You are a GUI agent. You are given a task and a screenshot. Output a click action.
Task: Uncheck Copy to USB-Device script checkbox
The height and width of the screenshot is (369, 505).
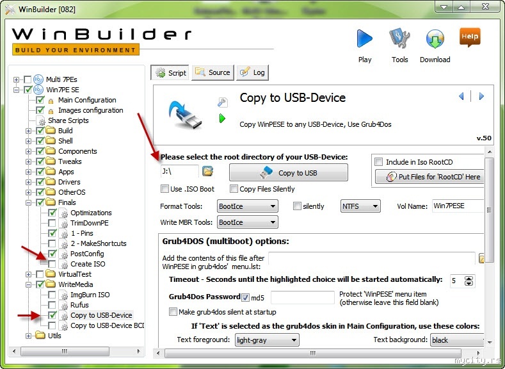tap(52, 315)
